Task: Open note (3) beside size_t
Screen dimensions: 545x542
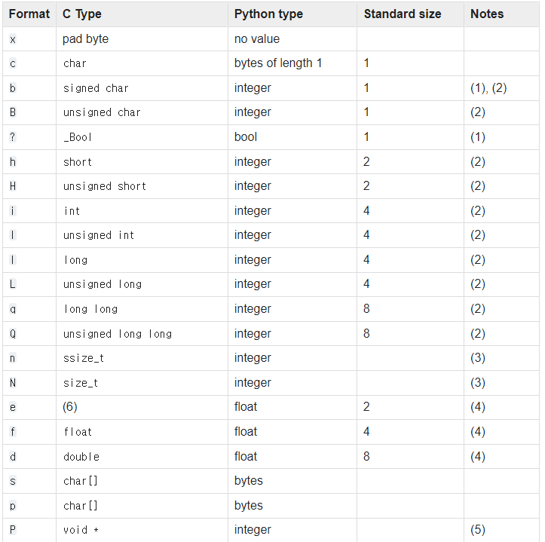Action: point(478,382)
